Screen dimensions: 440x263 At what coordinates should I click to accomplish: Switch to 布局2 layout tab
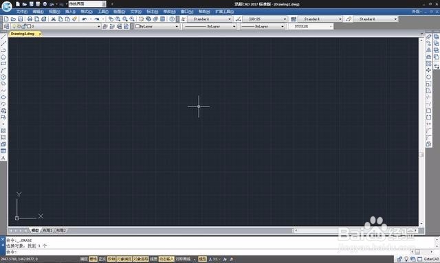[60, 231]
